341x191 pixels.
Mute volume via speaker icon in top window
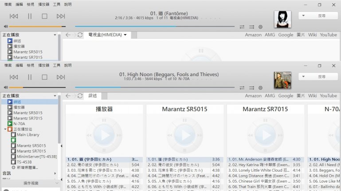click(x=6, y=27)
